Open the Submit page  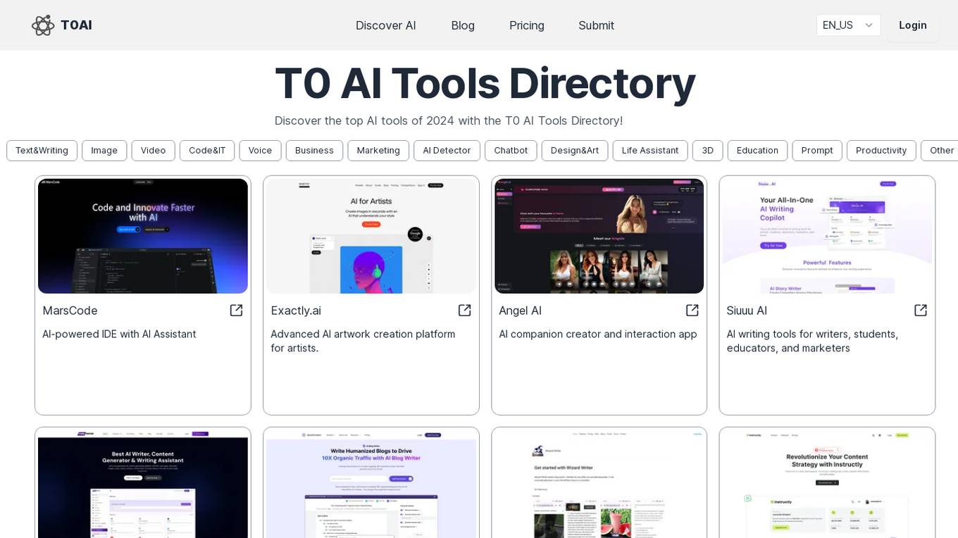click(x=596, y=25)
